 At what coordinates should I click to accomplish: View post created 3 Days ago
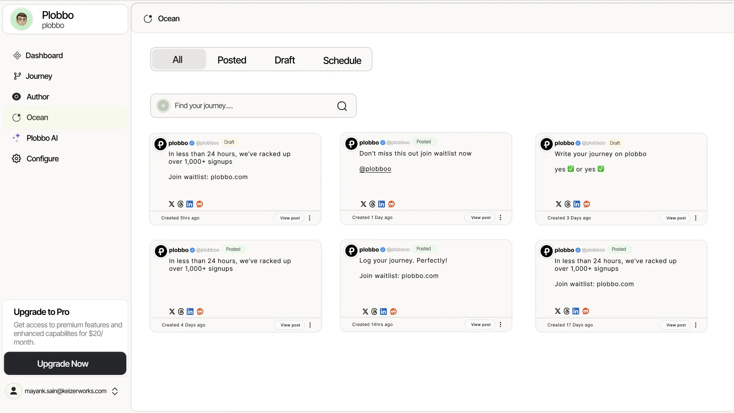676,218
